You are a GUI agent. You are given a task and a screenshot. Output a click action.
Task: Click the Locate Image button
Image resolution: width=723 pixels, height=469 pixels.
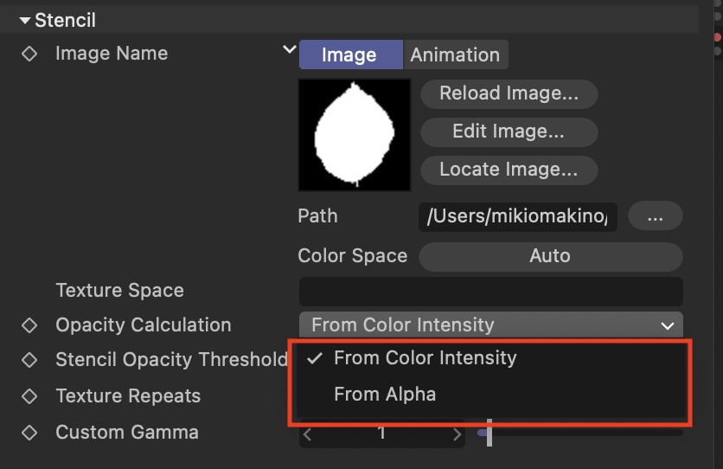click(509, 170)
